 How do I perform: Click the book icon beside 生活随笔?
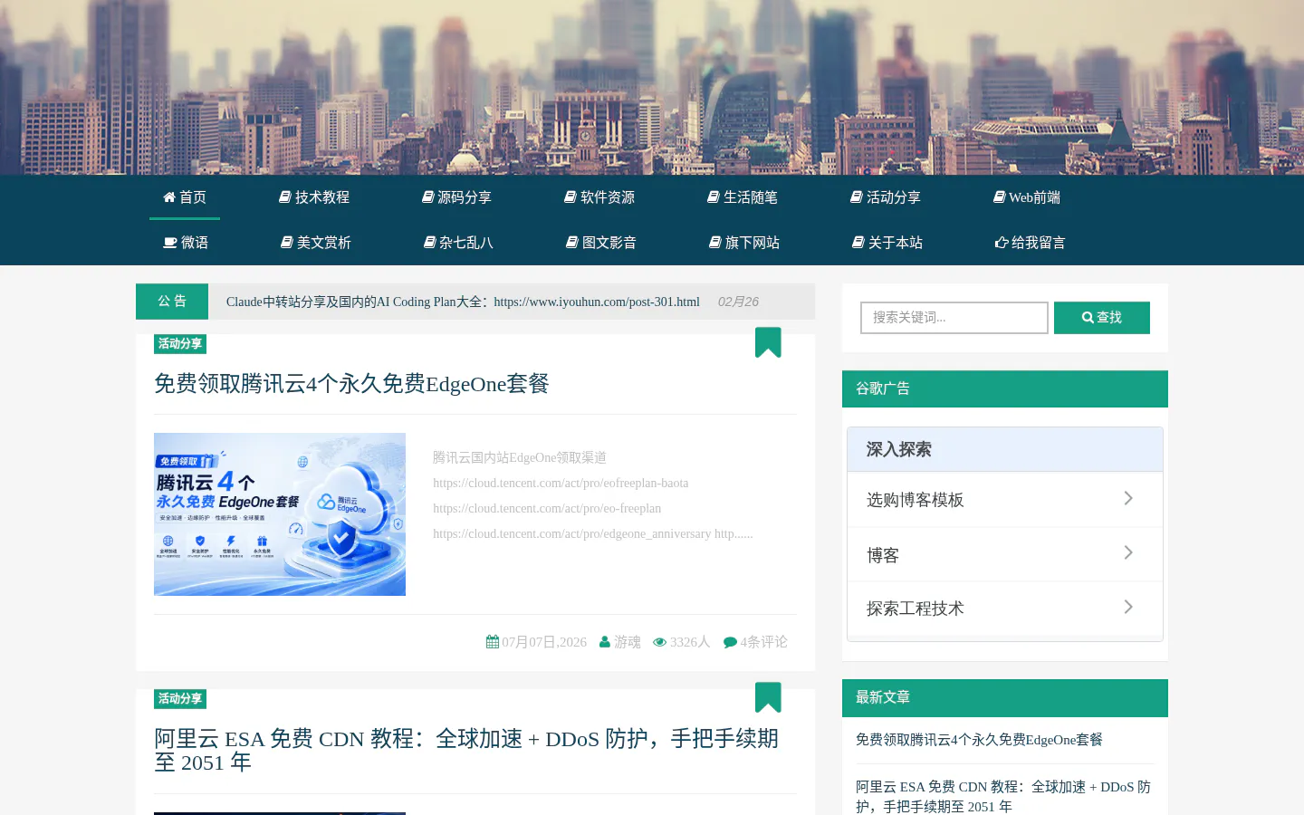pyautogui.click(x=714, y=197)
